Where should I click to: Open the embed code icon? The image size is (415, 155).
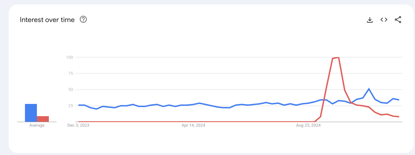[x=384, y=20]
